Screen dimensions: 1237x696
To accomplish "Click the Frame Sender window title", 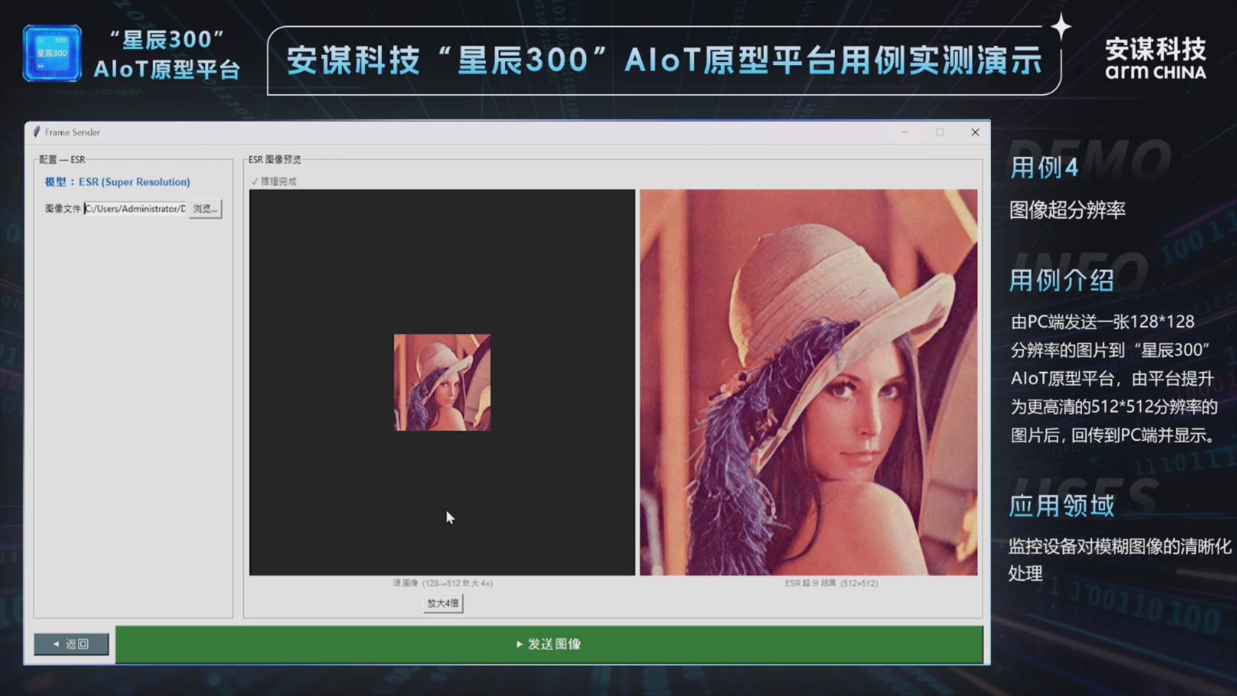I will click(72, 132).
